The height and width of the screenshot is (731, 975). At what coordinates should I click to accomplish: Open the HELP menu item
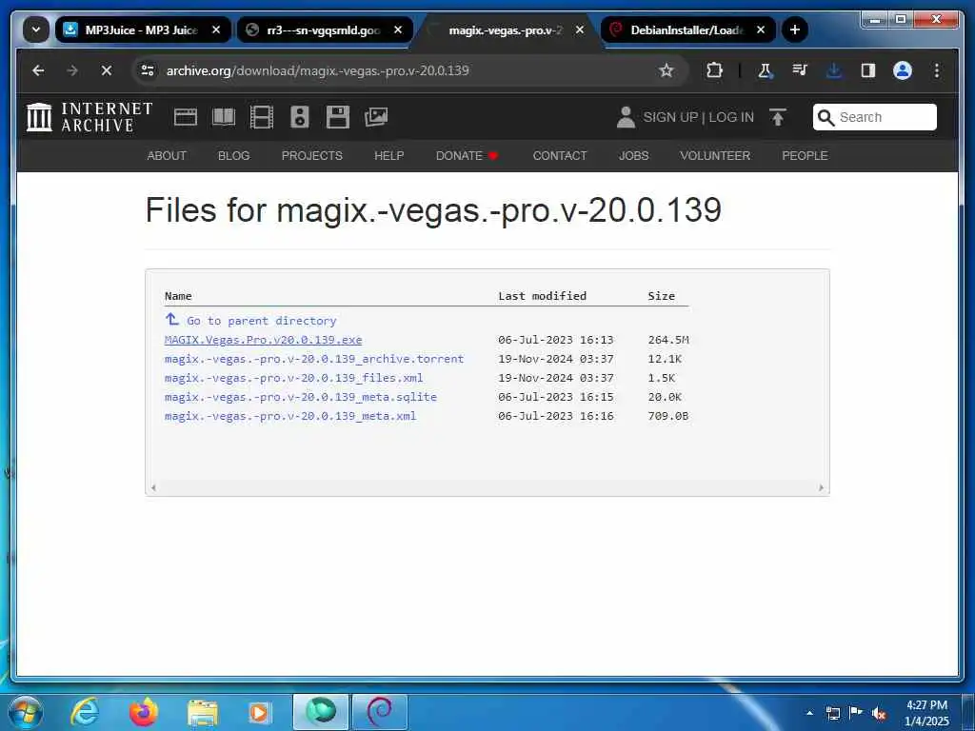[x=389, y=155]
